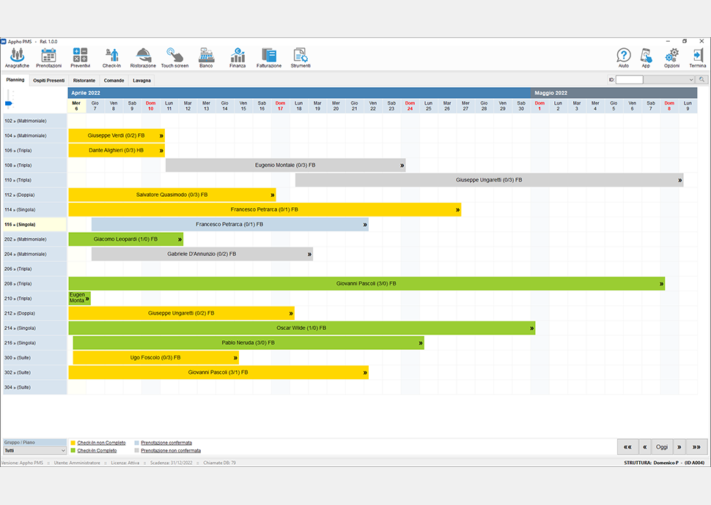Viewport: 711px width, 505px height.
Task: Select room row 300 » (Suite)
Action: point(35,358)
